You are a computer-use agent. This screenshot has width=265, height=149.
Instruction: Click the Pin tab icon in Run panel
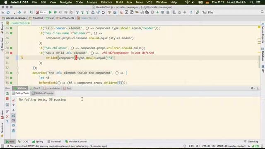7,111
